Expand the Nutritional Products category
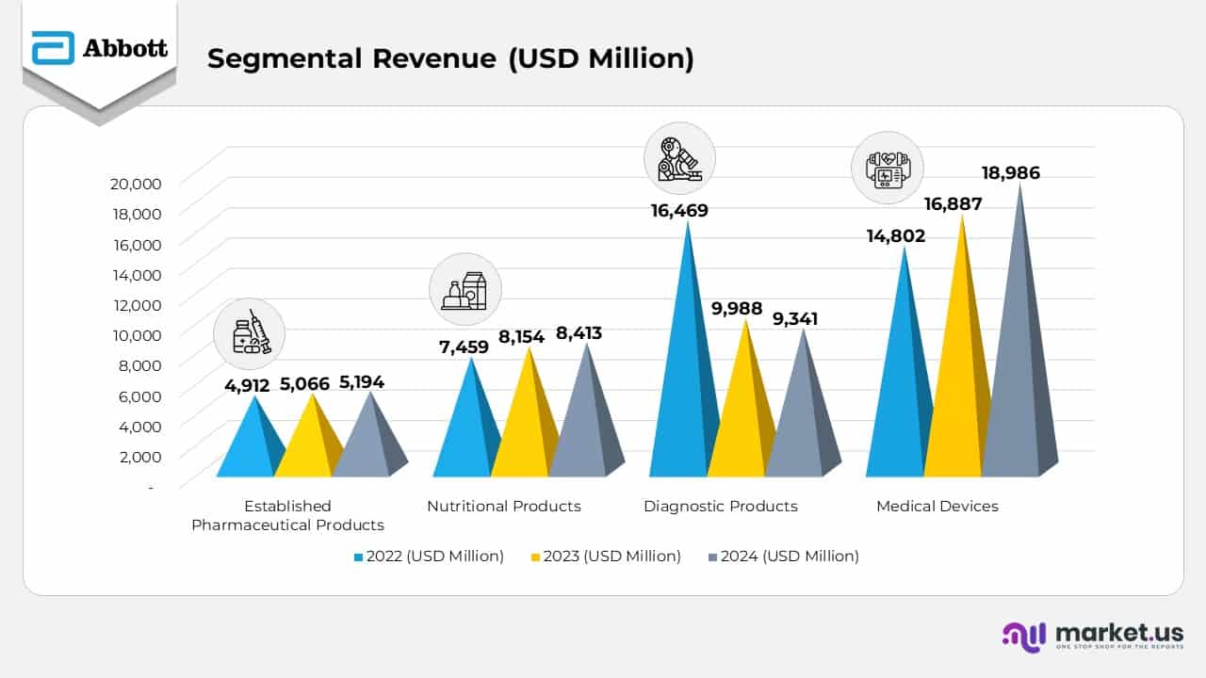The image size is (1206, 678). coord(504,506)
